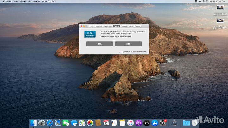
Task: Launch Podcasts purple icon in Dock
Action: [139, 123]
